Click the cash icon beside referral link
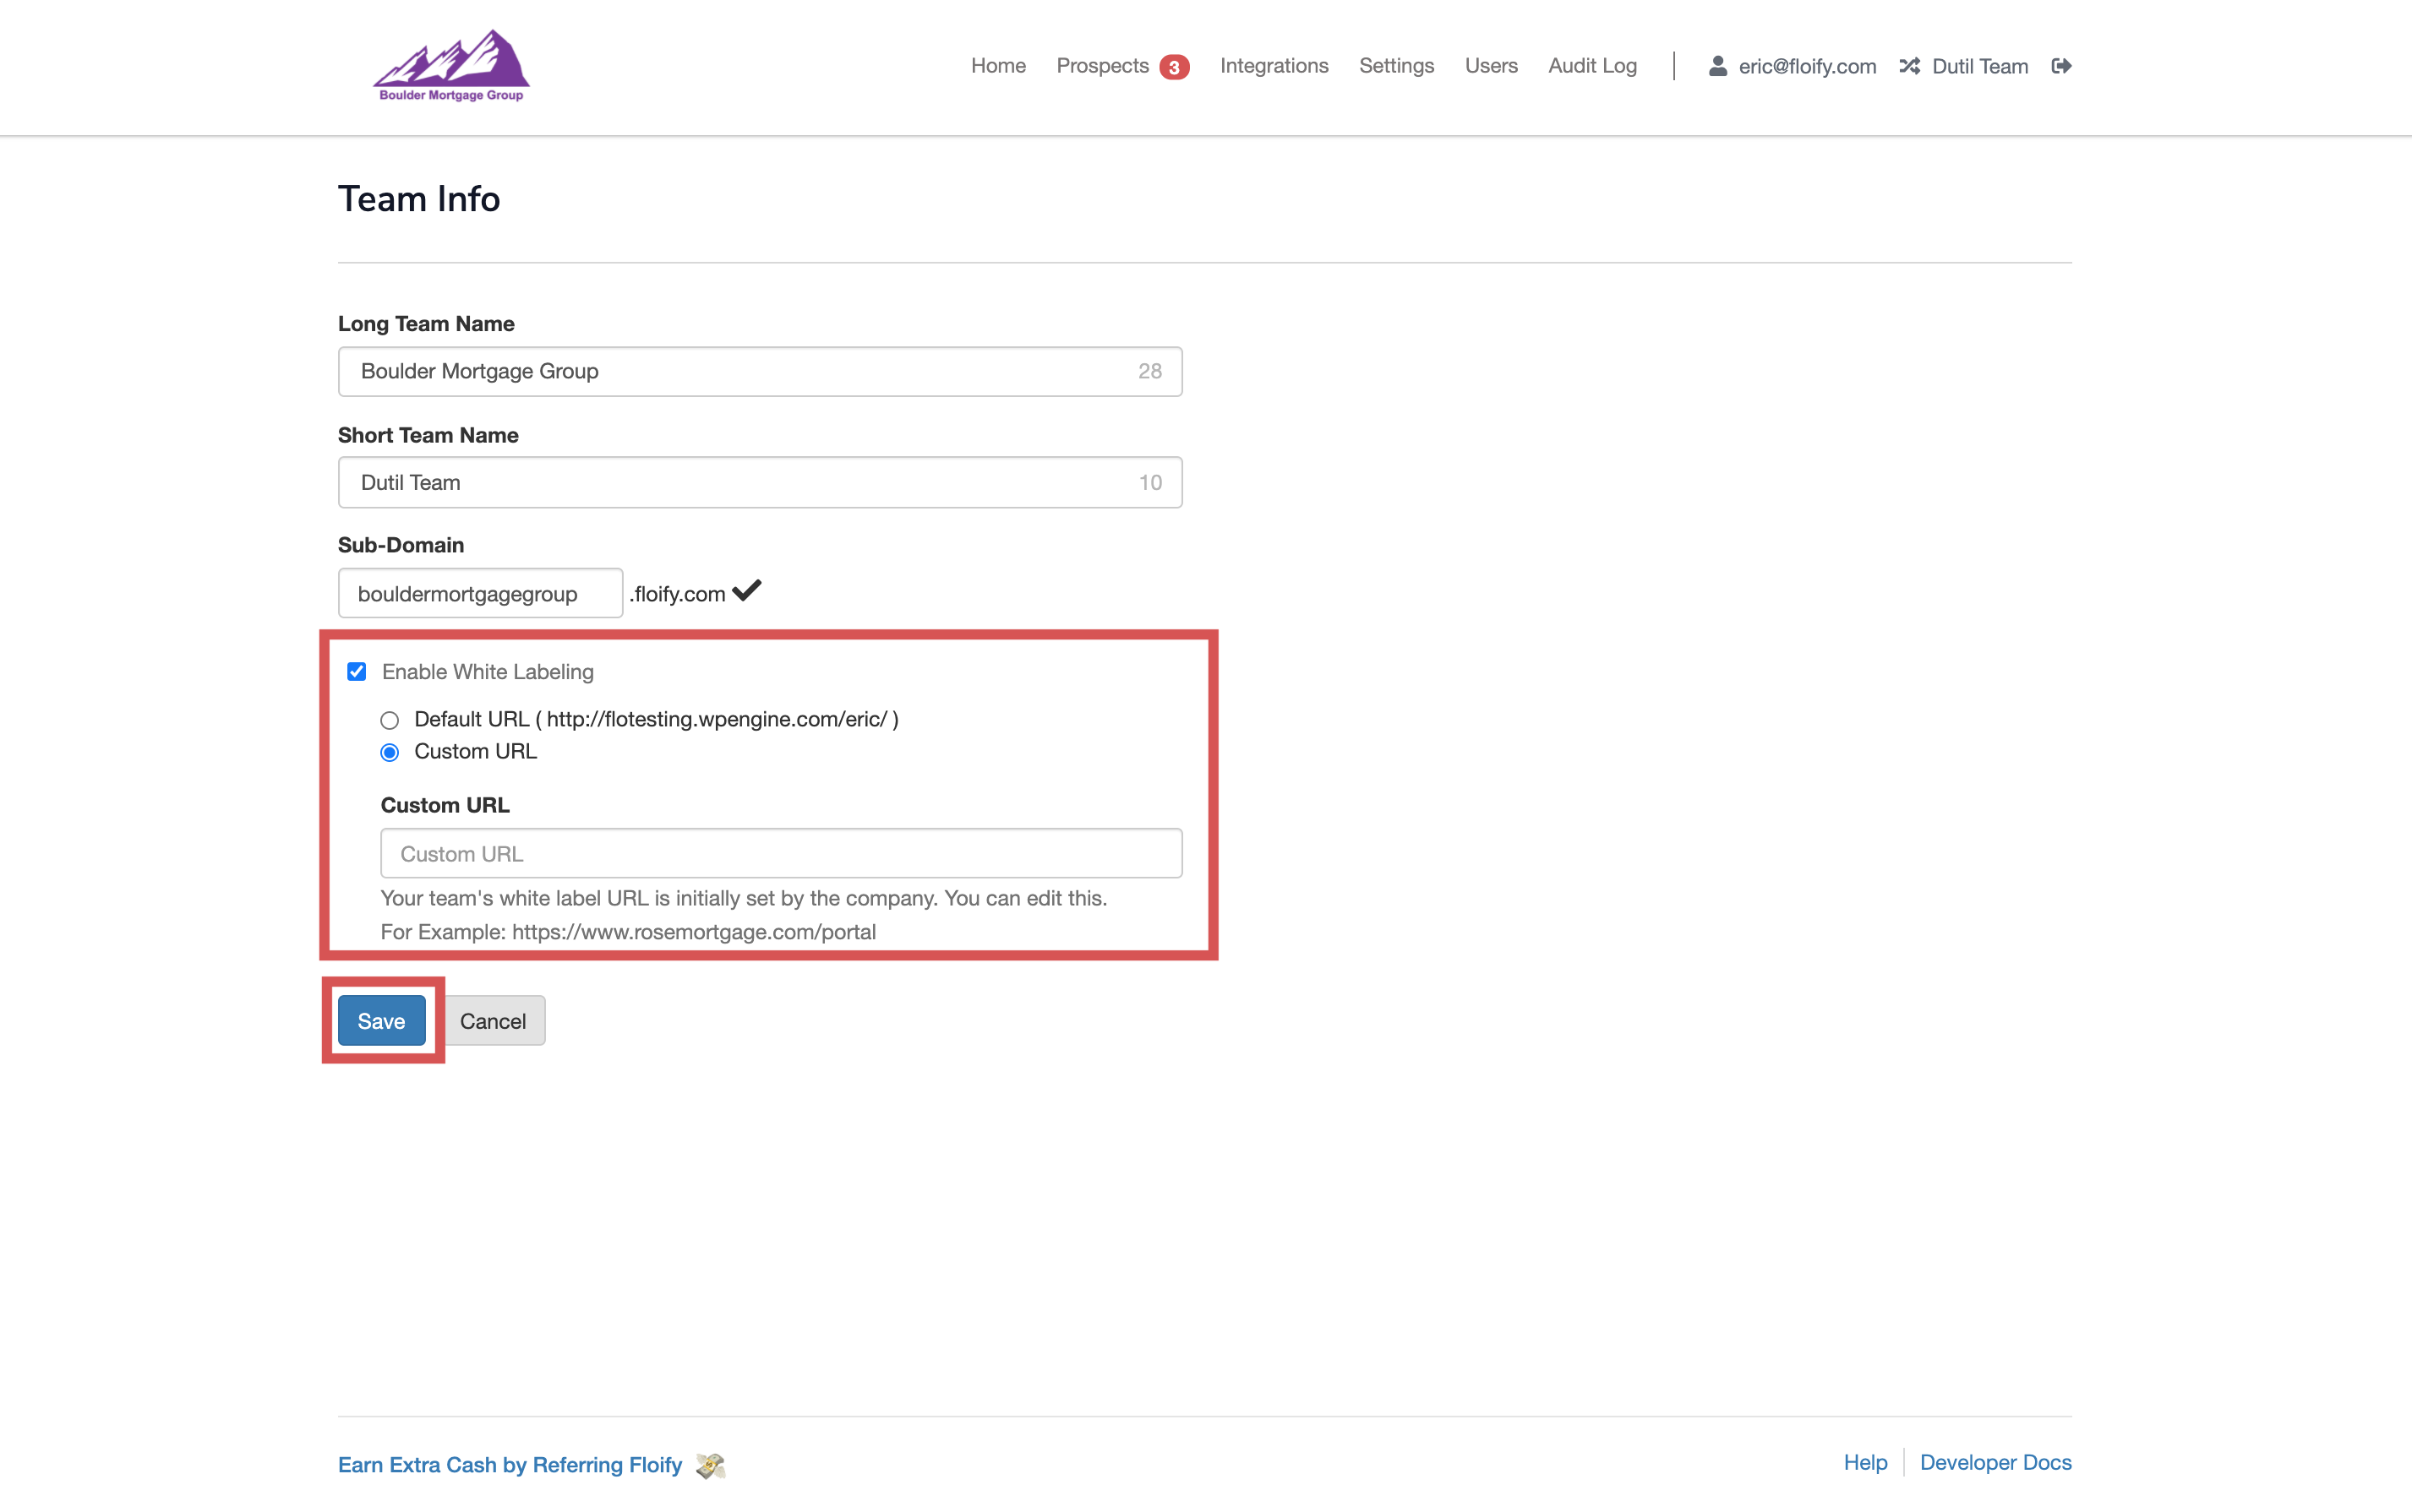 (710, 1465)
